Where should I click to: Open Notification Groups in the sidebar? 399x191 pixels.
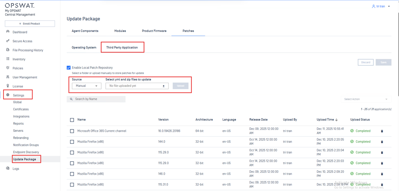click(26, 145)
